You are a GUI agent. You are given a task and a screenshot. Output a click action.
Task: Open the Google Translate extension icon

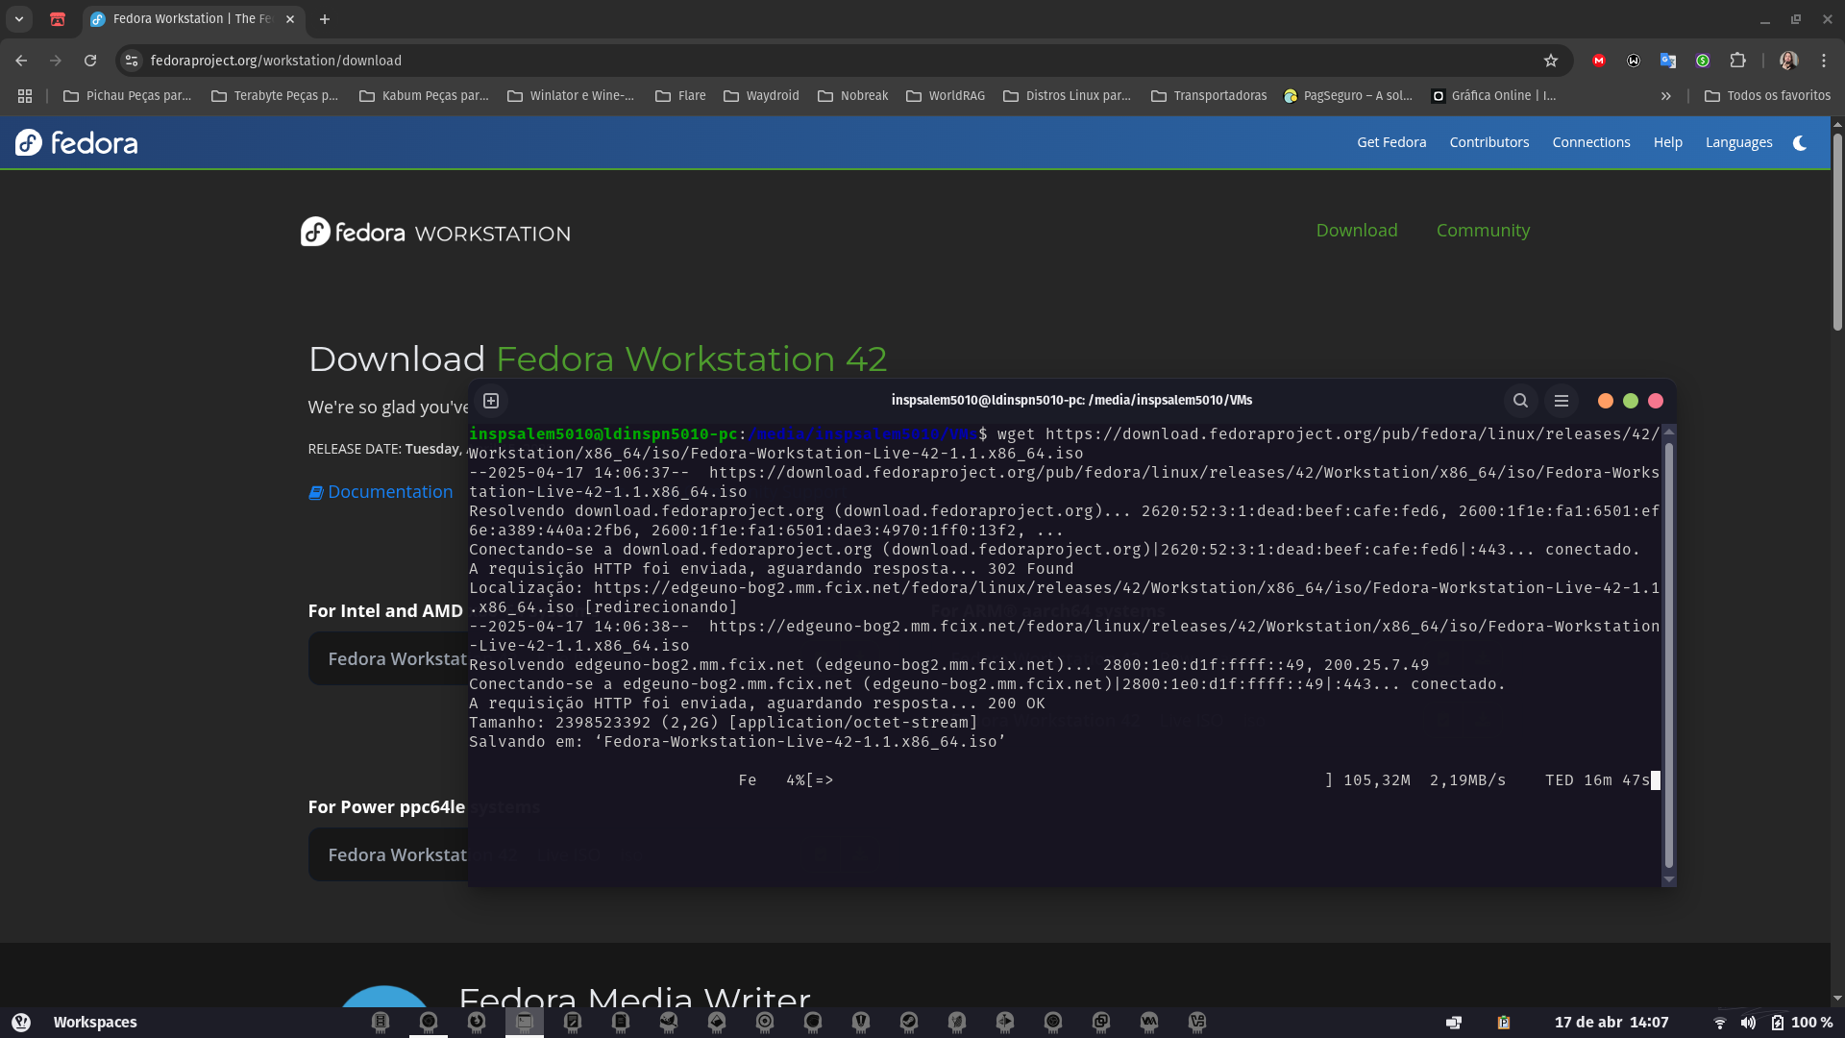pos(1668,61)
